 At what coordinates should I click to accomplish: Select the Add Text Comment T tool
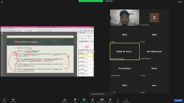[x=84, y=36]
